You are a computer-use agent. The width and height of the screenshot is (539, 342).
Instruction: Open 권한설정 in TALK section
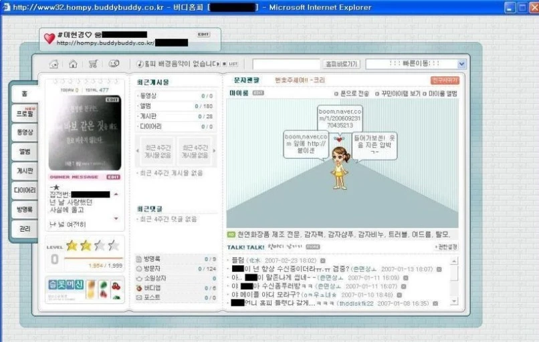coord(446,247)
